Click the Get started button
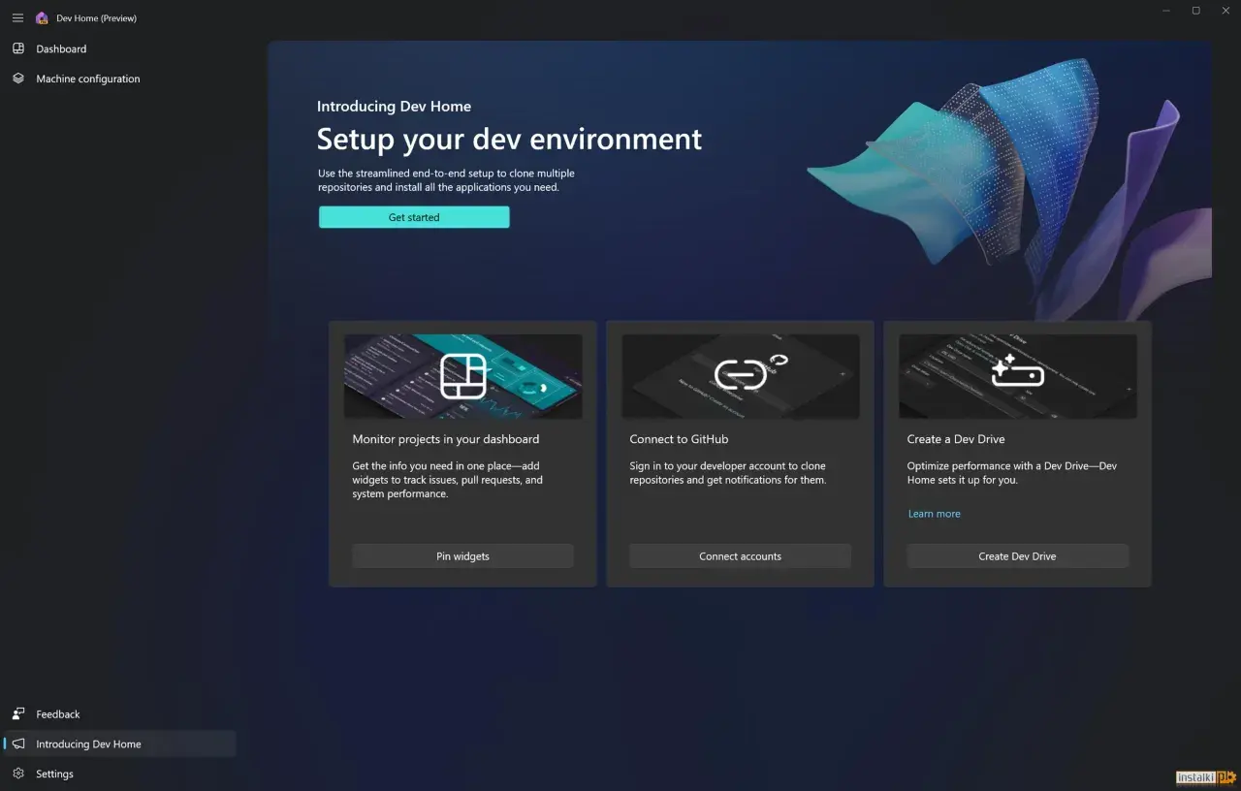 pyautogui.click(x=414, y=217)
